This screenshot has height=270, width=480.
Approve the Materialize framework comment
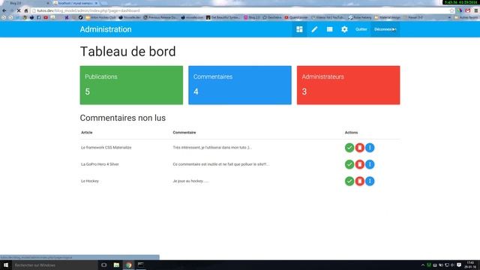pos(349,148)
